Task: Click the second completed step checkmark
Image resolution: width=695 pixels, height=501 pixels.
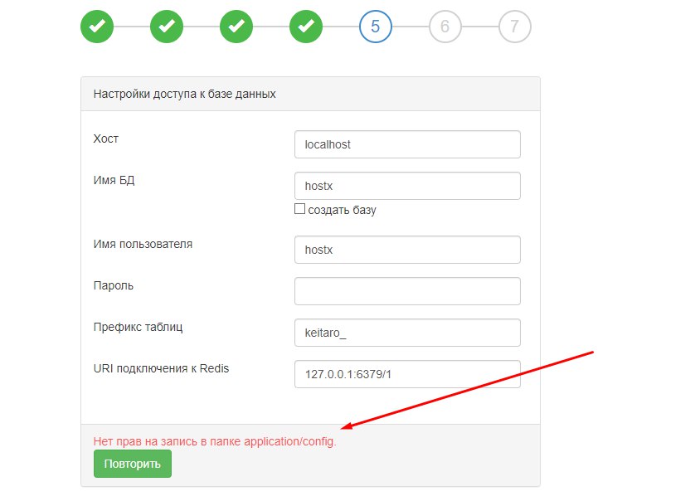Action: tap(167, 27)
